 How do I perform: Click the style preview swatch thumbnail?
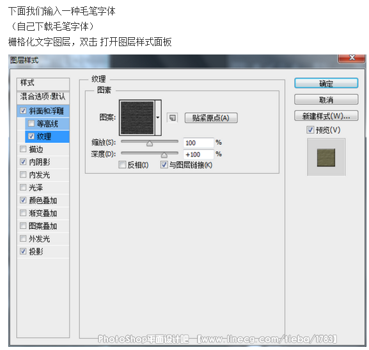[326, 157]
